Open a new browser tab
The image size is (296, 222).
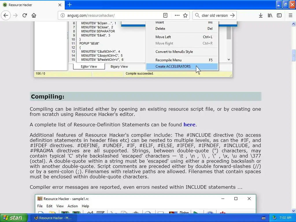pos(70,5)
